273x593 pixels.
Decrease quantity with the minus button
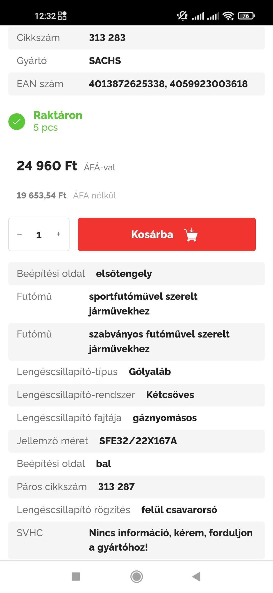point(20,235)
